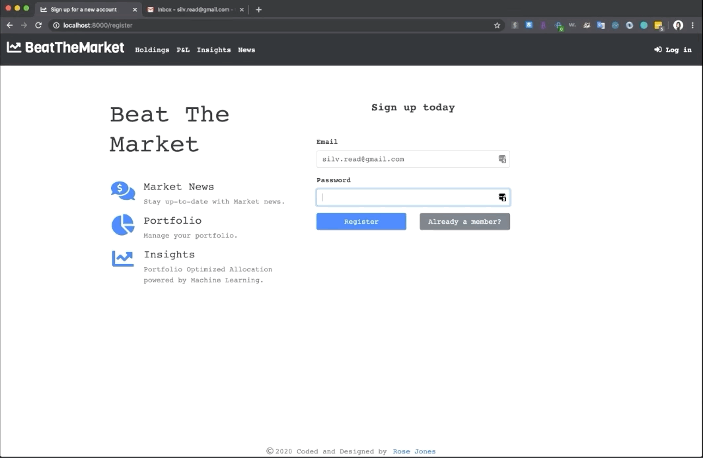The width and height of the screenshot is (703, 458).
Task: Click the Sign up today heading
Action: click(413, 108)
